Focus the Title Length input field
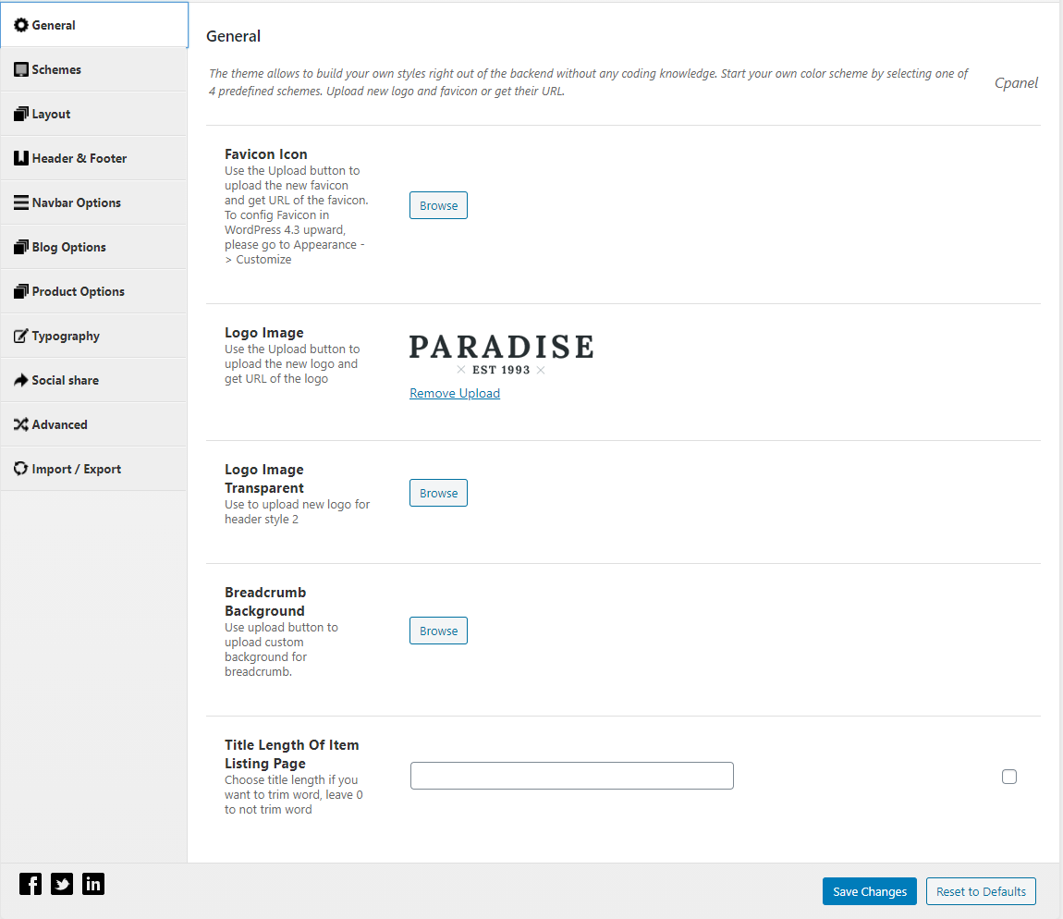The width and height of the screenshot is (1063, 919). coord(572,776)
